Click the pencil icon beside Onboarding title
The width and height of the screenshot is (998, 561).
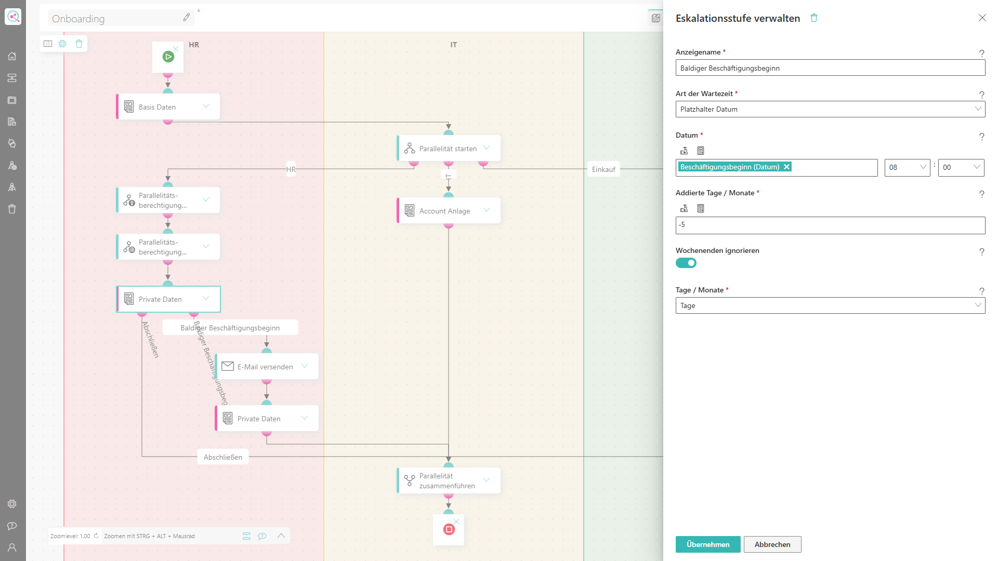187,18
